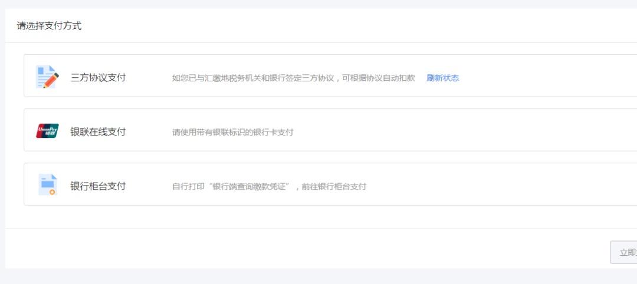Click the 请选择支付方式 heading text
This screenshot has width=637, height=284.
(x=49, y=25)
